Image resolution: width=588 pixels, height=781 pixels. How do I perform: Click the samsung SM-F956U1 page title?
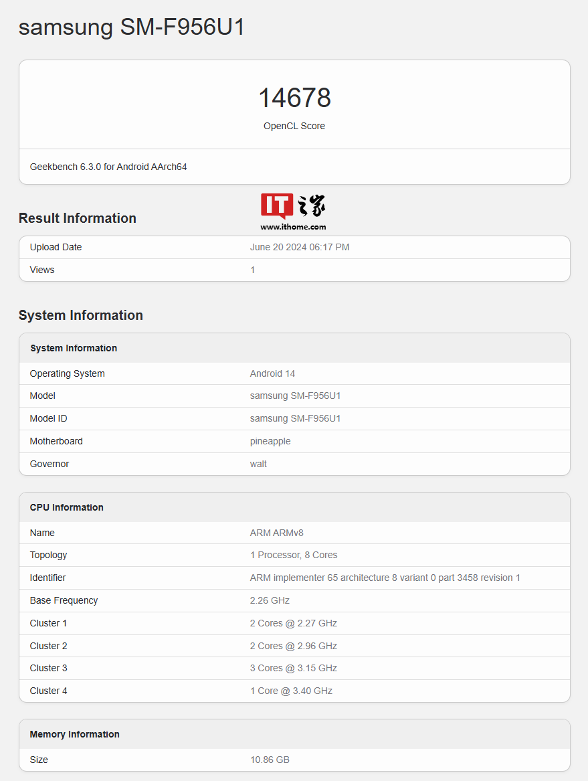pos(132,27)
